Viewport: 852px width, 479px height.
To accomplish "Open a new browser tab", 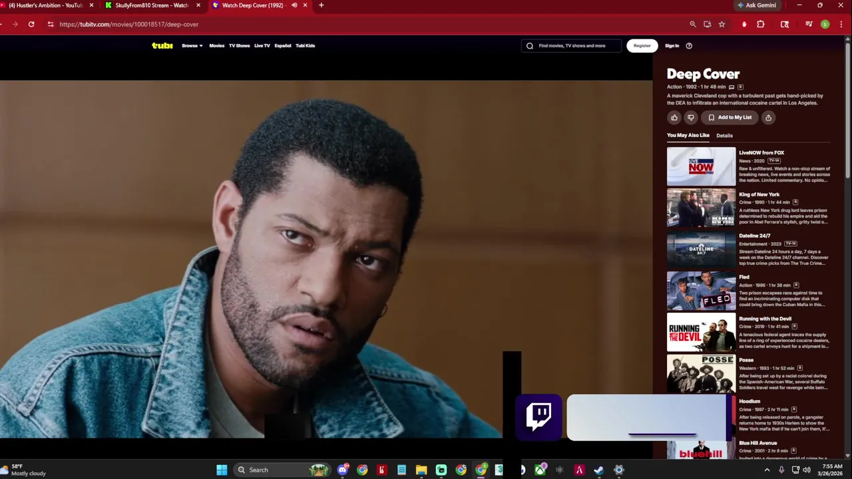I will click(321, 5).
